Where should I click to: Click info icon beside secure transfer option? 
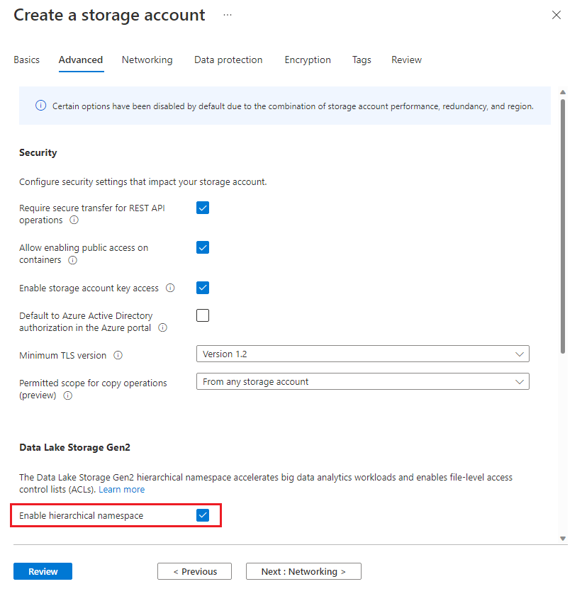(74, 220)
